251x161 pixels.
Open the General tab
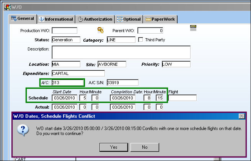coord(23,19)
